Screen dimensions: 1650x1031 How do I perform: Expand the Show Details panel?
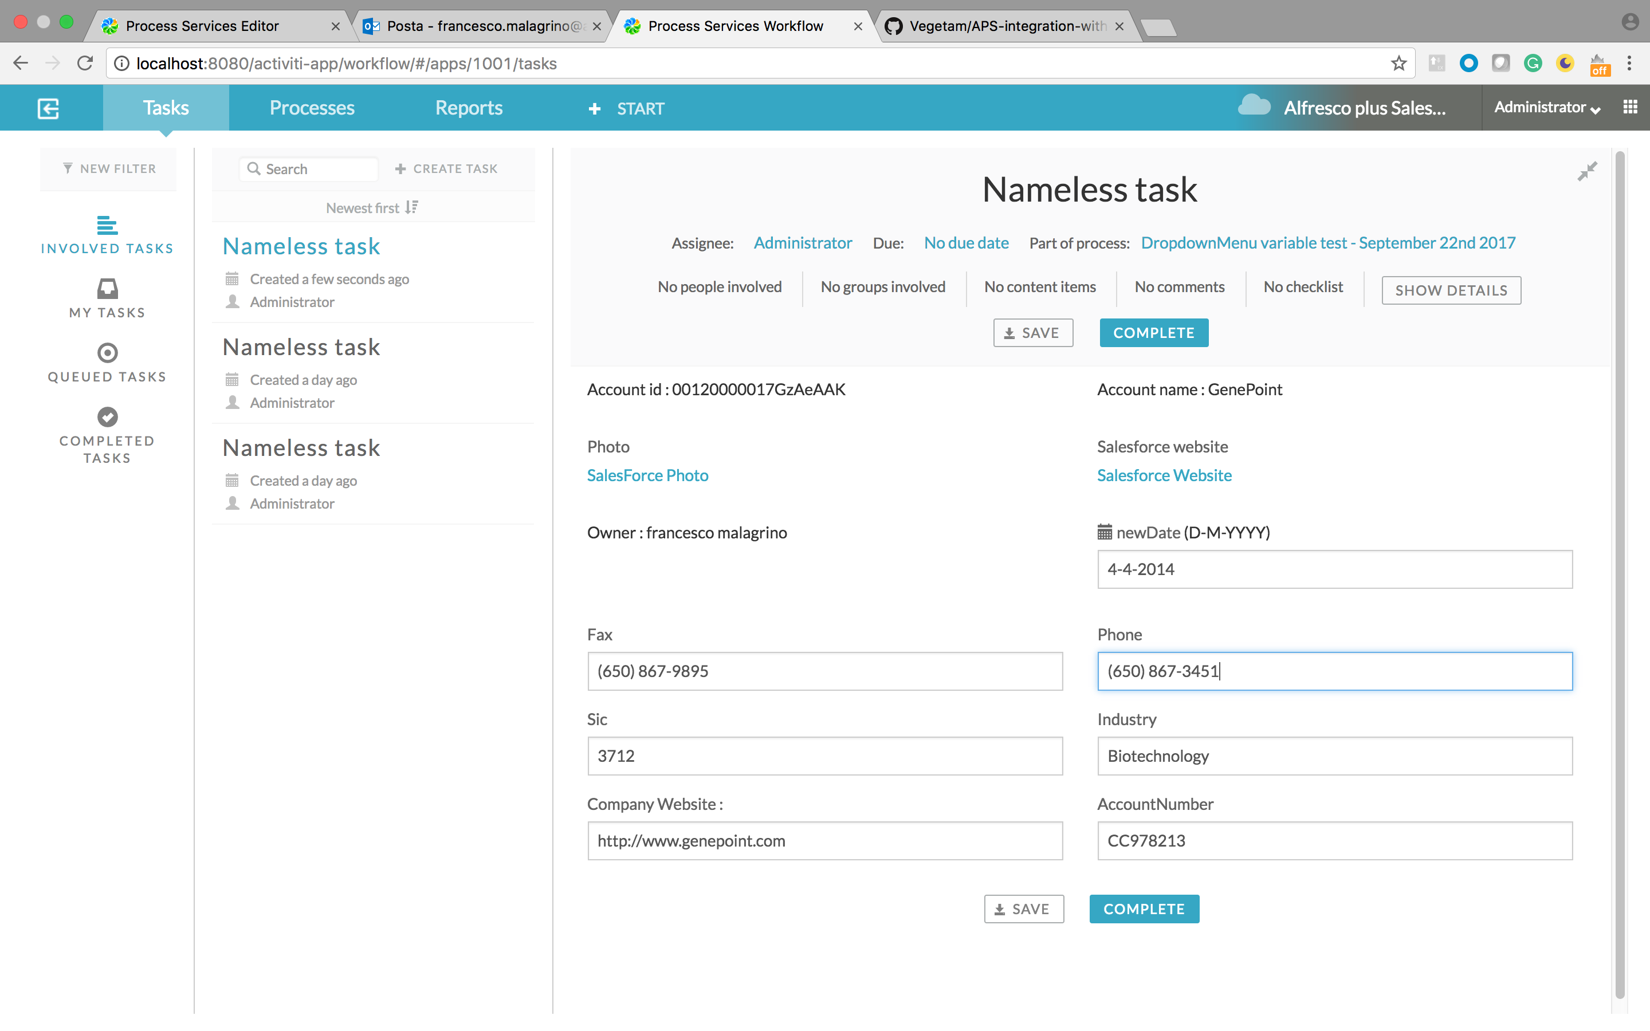tap(1451, 289)
